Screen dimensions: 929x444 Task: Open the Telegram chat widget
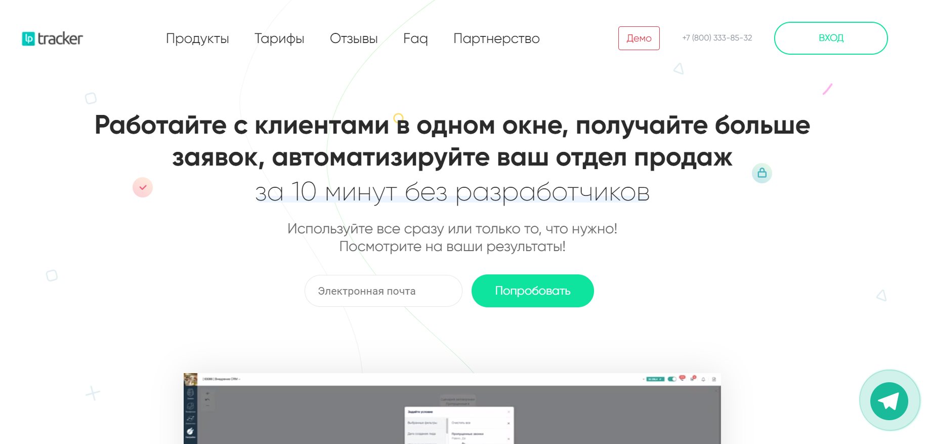[889, 401]
